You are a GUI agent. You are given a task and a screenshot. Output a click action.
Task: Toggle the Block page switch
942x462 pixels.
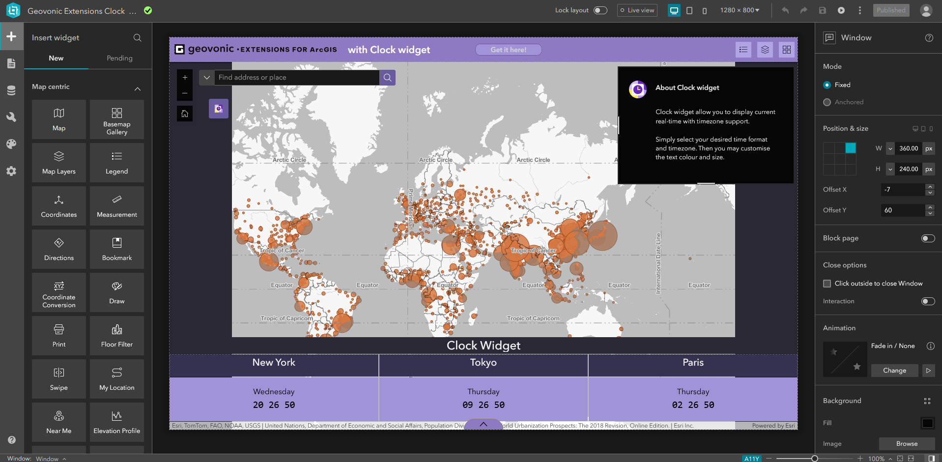[x=928, y=238]
